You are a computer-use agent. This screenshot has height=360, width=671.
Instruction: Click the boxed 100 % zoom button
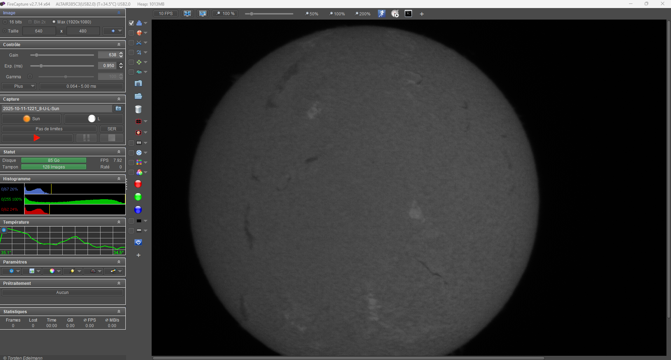click(x=225, y=14)
